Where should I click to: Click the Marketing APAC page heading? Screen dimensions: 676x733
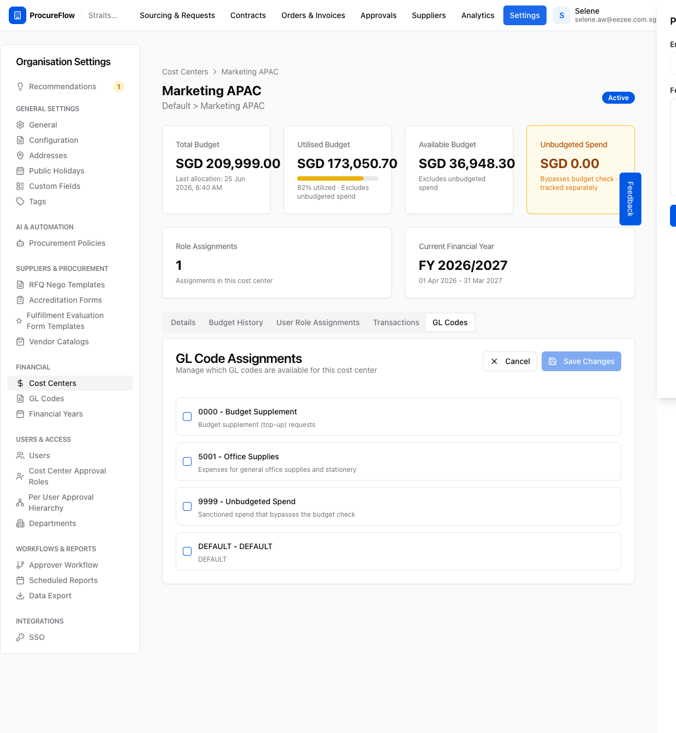point(212,91)
